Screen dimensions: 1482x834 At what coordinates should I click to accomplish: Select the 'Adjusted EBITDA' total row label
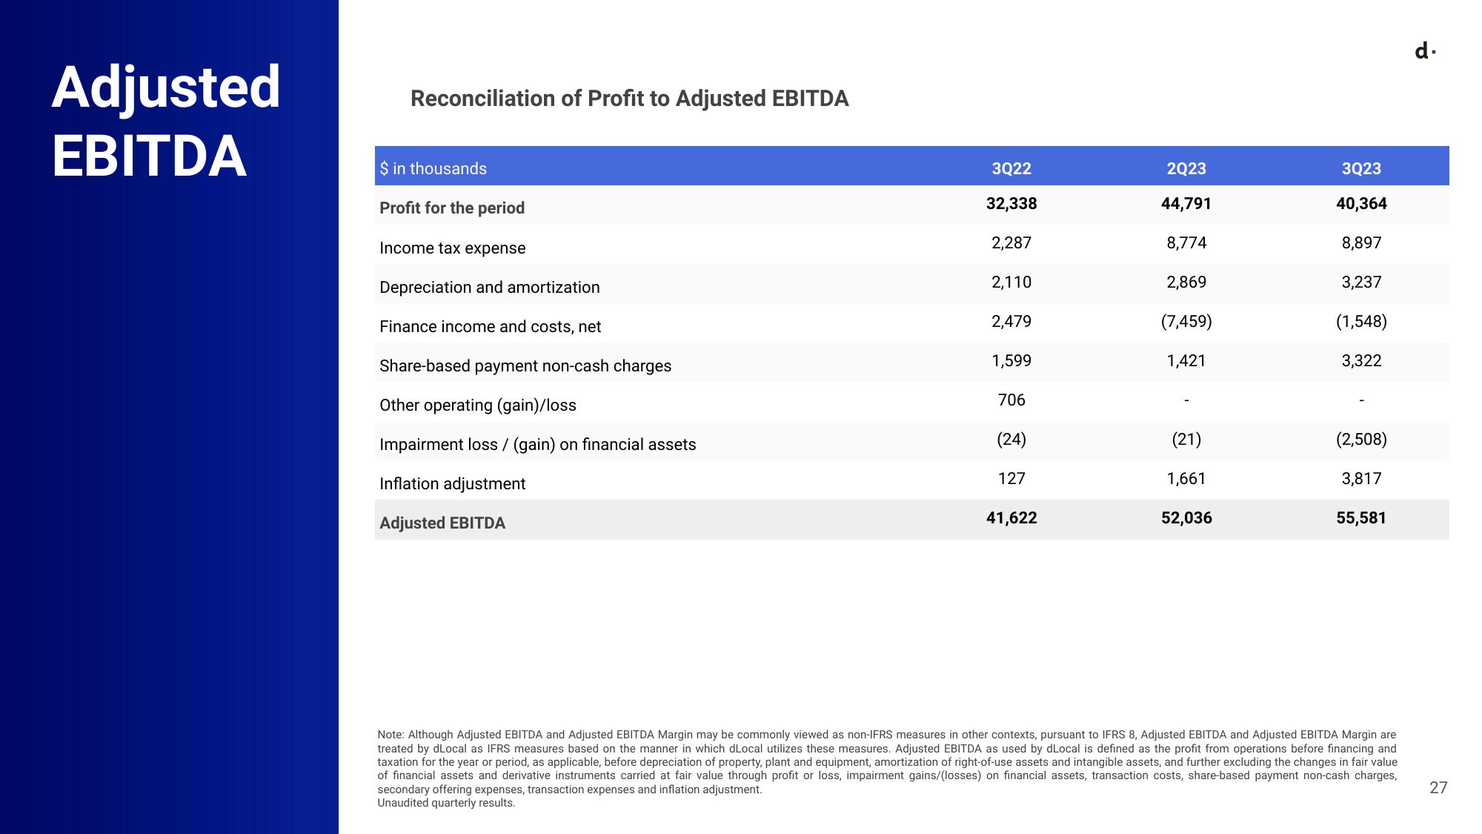tap(442, 523)
